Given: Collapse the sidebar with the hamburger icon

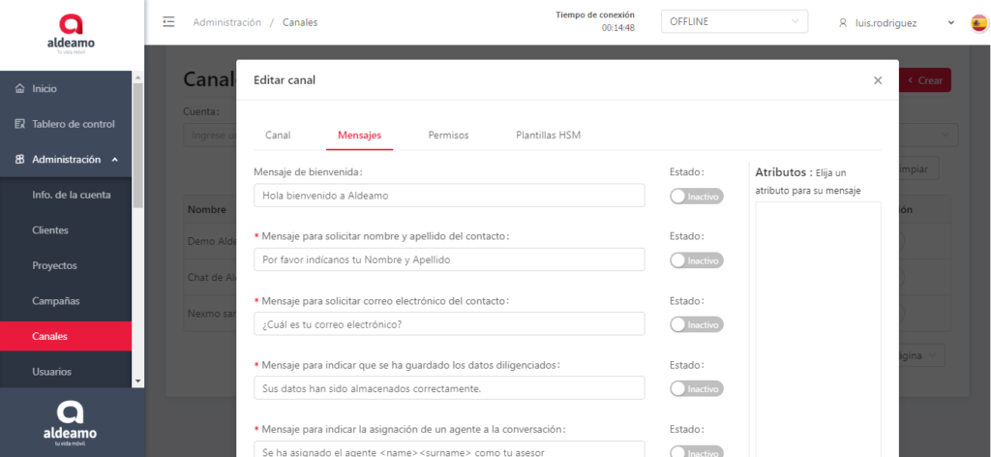Looking at the screenshot, I should [168, 22].
